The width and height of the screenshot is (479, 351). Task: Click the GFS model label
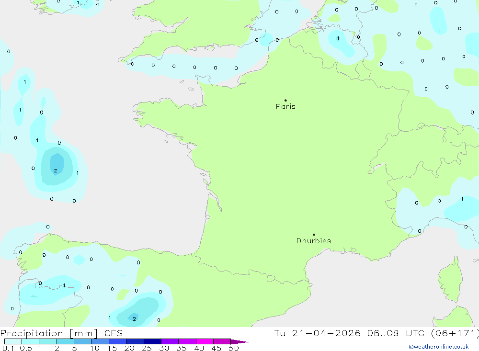114,333
